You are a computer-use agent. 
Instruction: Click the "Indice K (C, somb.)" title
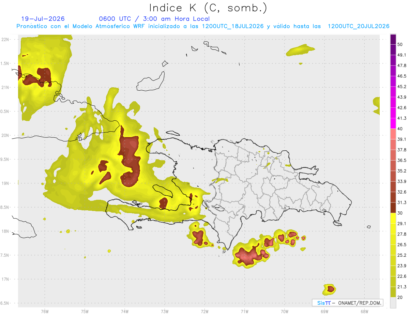pyautogui.click(x=208, y=8)
